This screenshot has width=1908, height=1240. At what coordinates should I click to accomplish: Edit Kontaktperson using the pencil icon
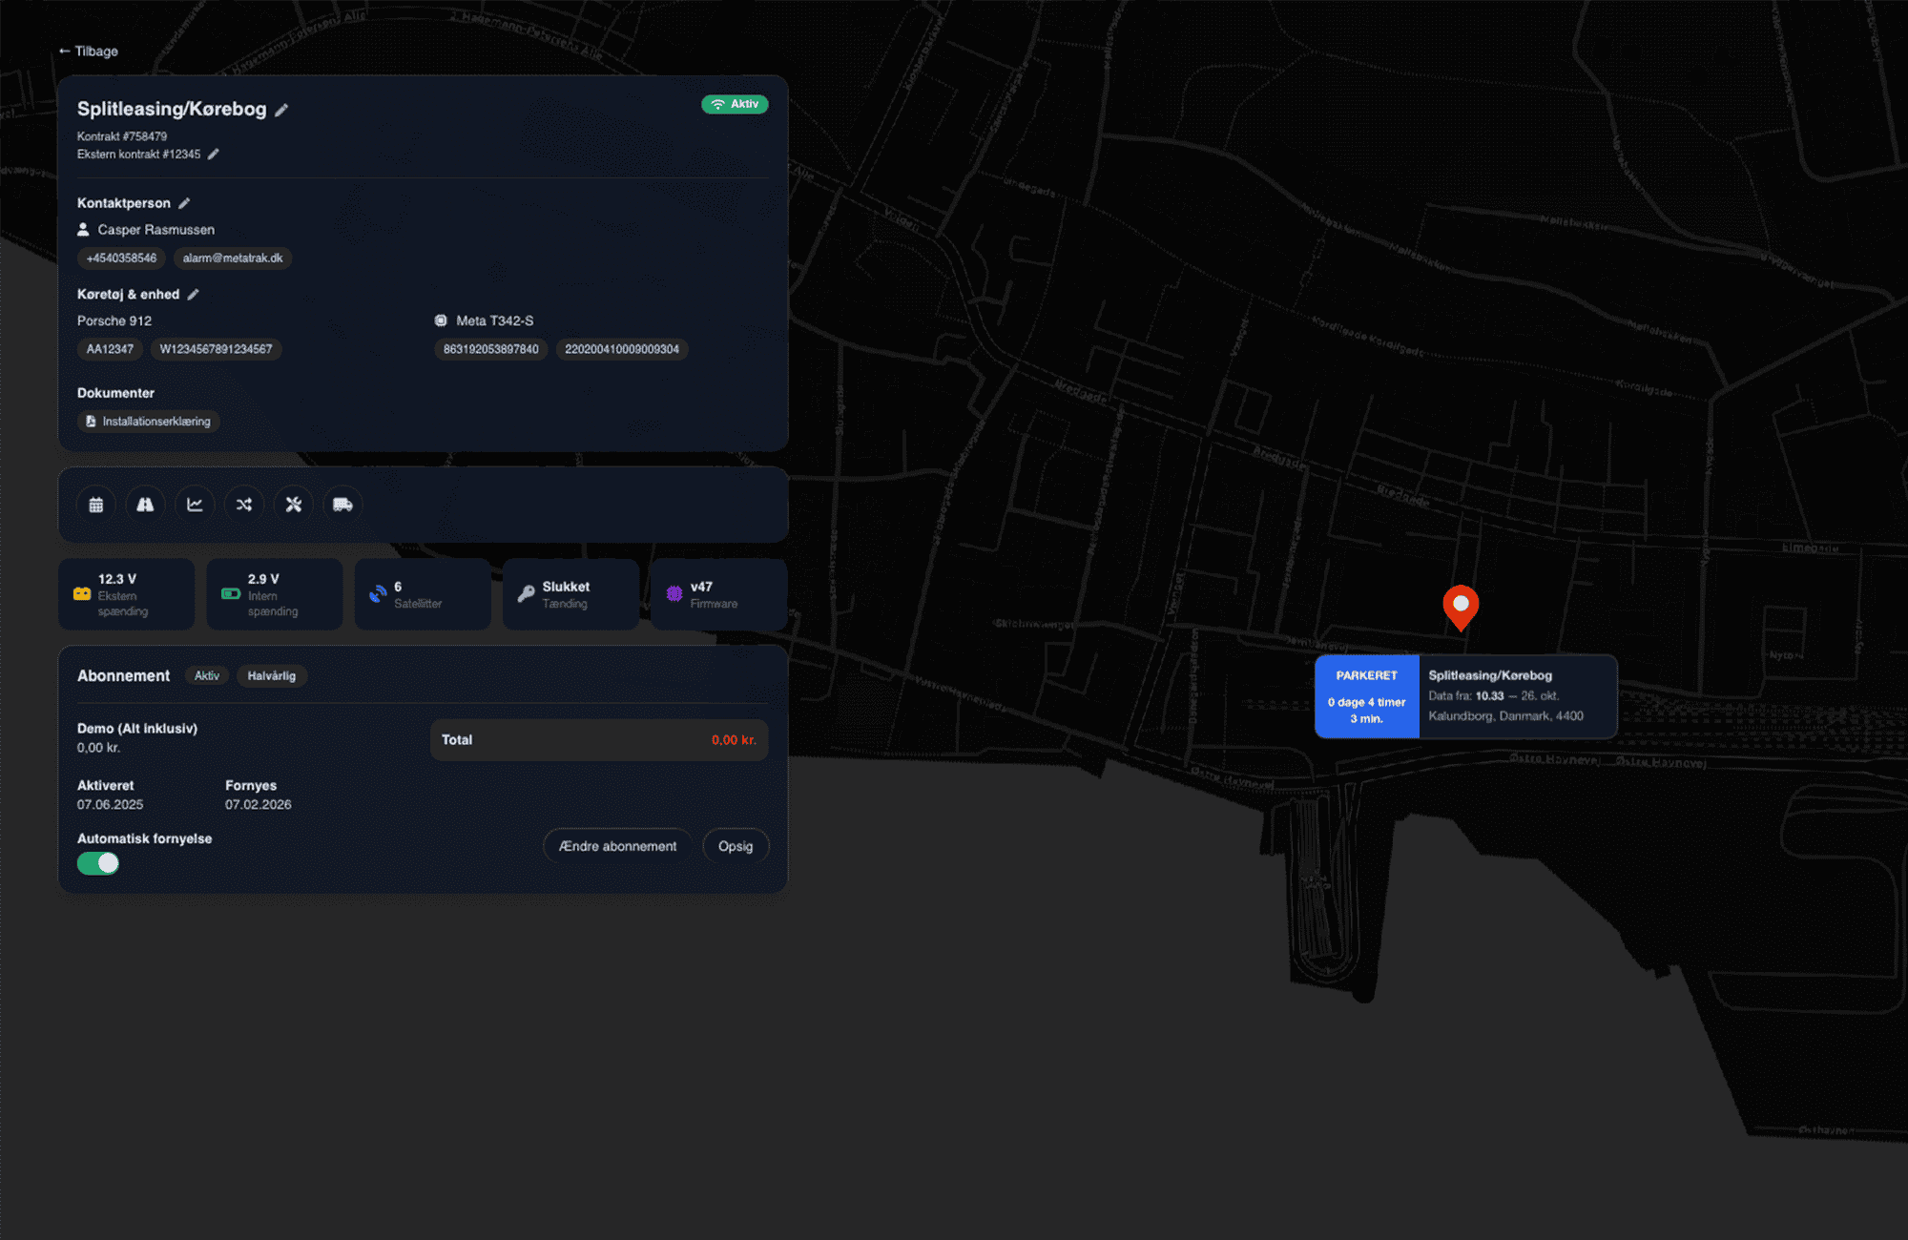(184, 203)
